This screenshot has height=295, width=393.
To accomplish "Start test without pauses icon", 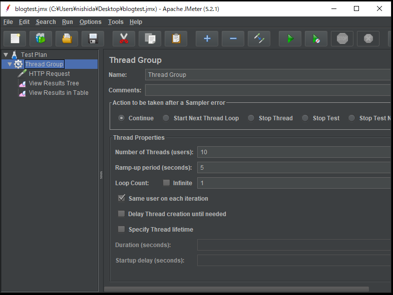I will point(316,39).
